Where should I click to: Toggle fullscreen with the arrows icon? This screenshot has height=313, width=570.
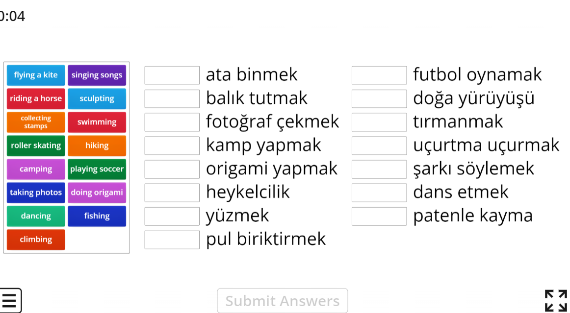tap(556, 300)
